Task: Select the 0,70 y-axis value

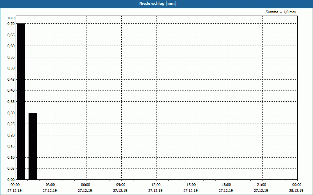Action: 11,24
